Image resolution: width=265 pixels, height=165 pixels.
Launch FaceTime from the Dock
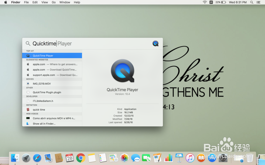pos(146,158)
